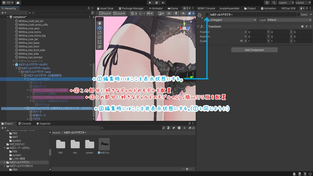Toggle scene audio mute icon
The image size is (313, 176).
(x=183, y=13)
